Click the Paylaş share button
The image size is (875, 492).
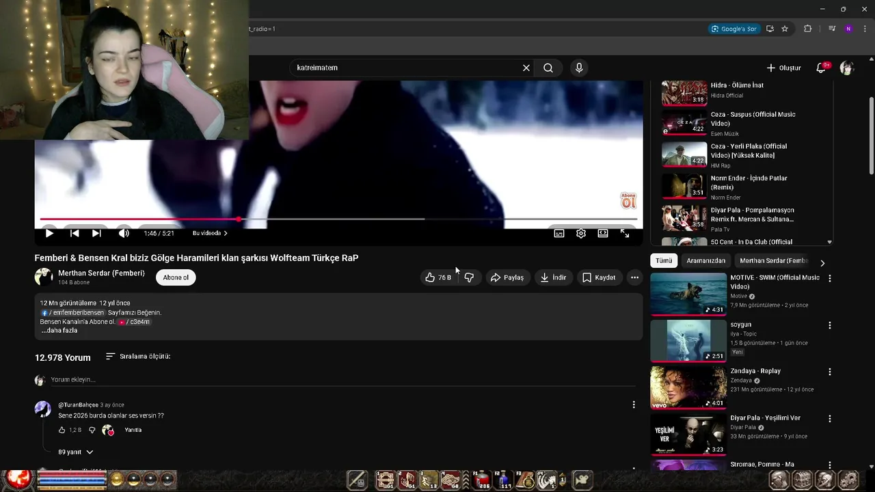pos(507,277)
